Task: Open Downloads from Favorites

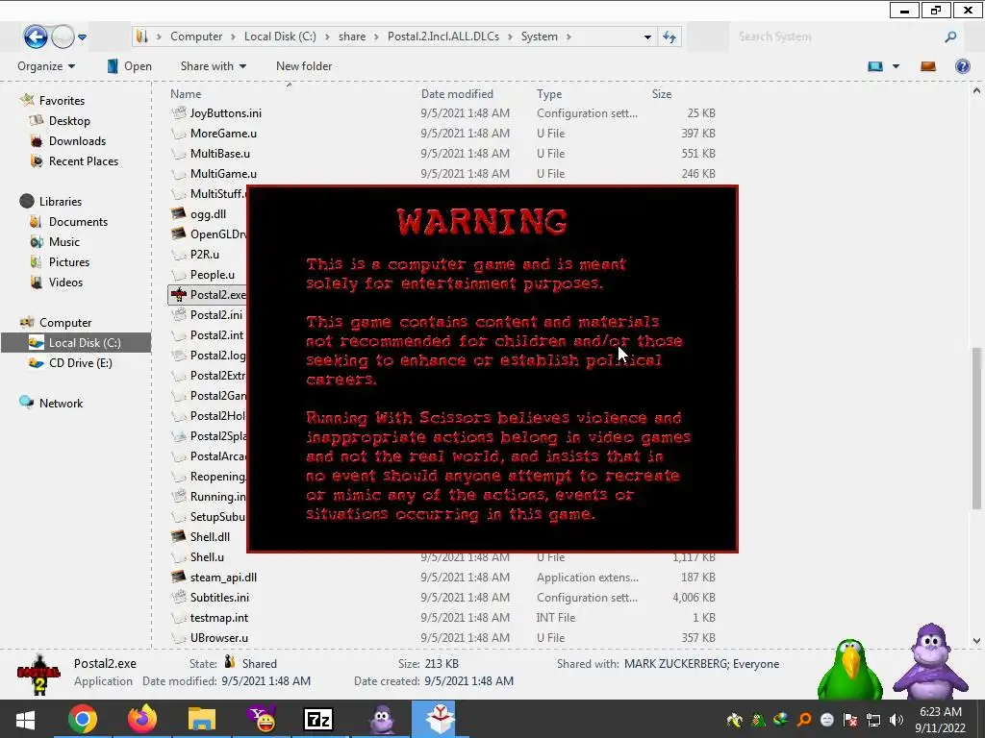Action: click(77, 140)
